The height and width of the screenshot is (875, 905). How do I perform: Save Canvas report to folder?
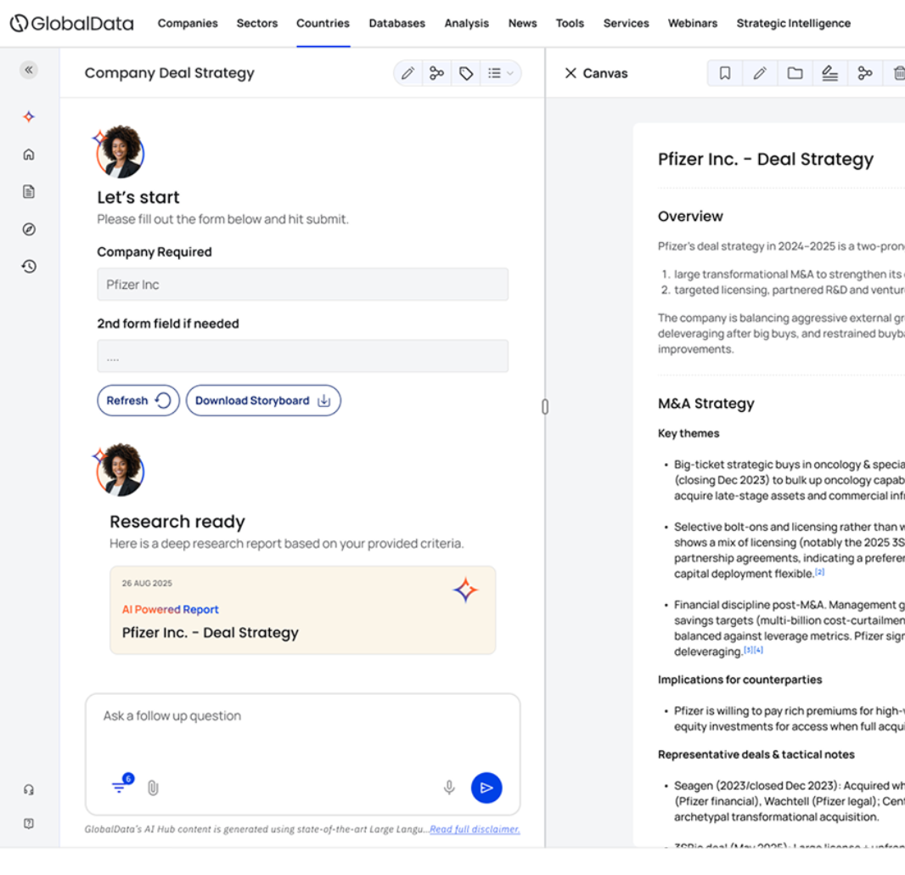click(x=795, y=73)
